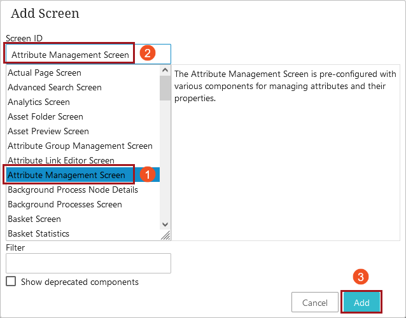The height and width of the screenshot is (318, 406).
Task: Select Advanced Search Screen entry
Action: point(83,88)
